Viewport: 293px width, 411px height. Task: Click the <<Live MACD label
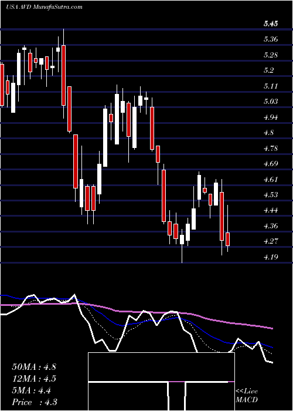[247, 396]
